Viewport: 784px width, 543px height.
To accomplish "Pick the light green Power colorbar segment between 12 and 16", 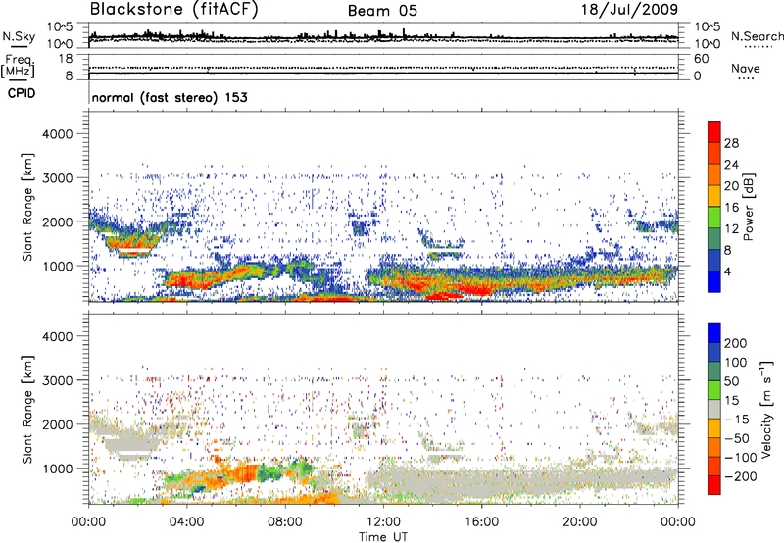I will [714, 218].
